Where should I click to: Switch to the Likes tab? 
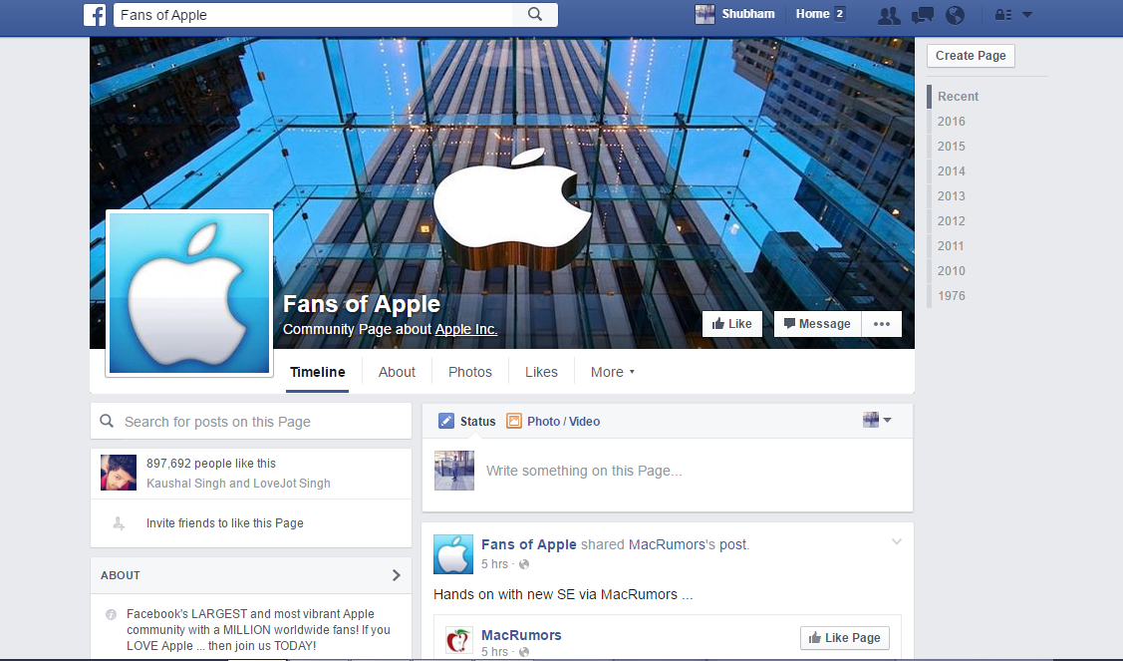(541, 372)
